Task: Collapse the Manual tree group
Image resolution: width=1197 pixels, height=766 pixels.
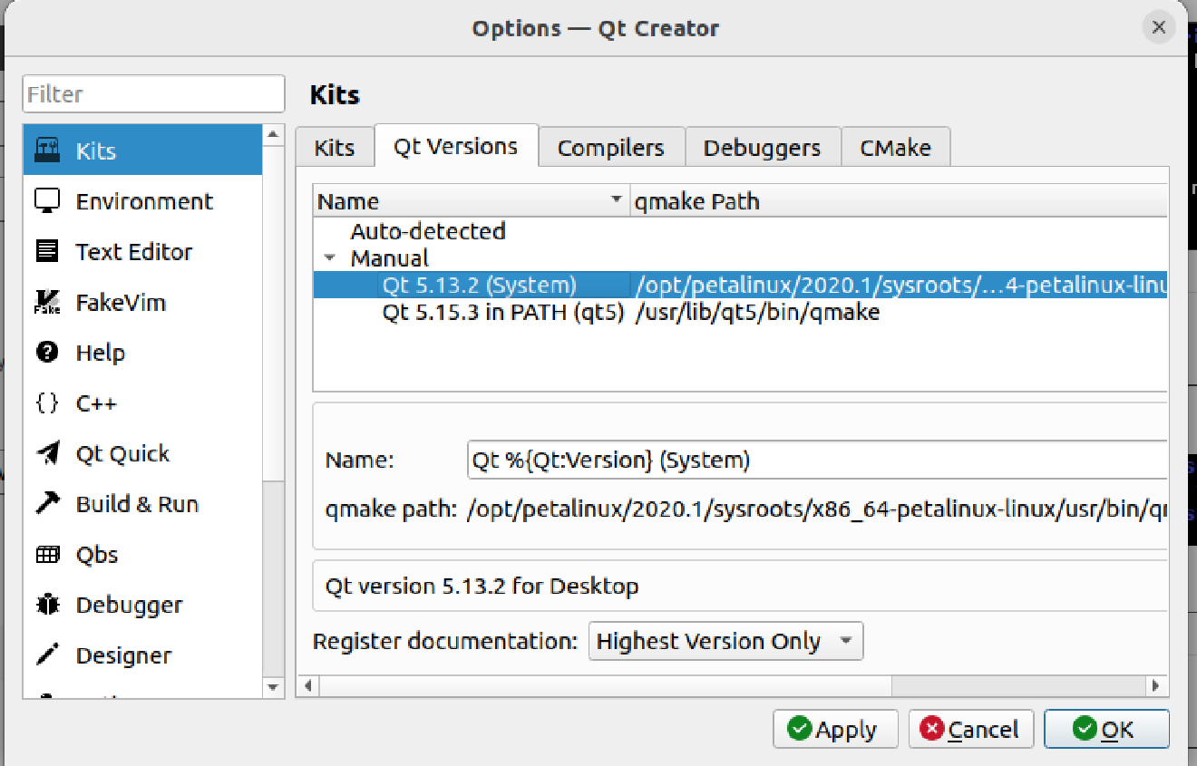Action: 328,258
